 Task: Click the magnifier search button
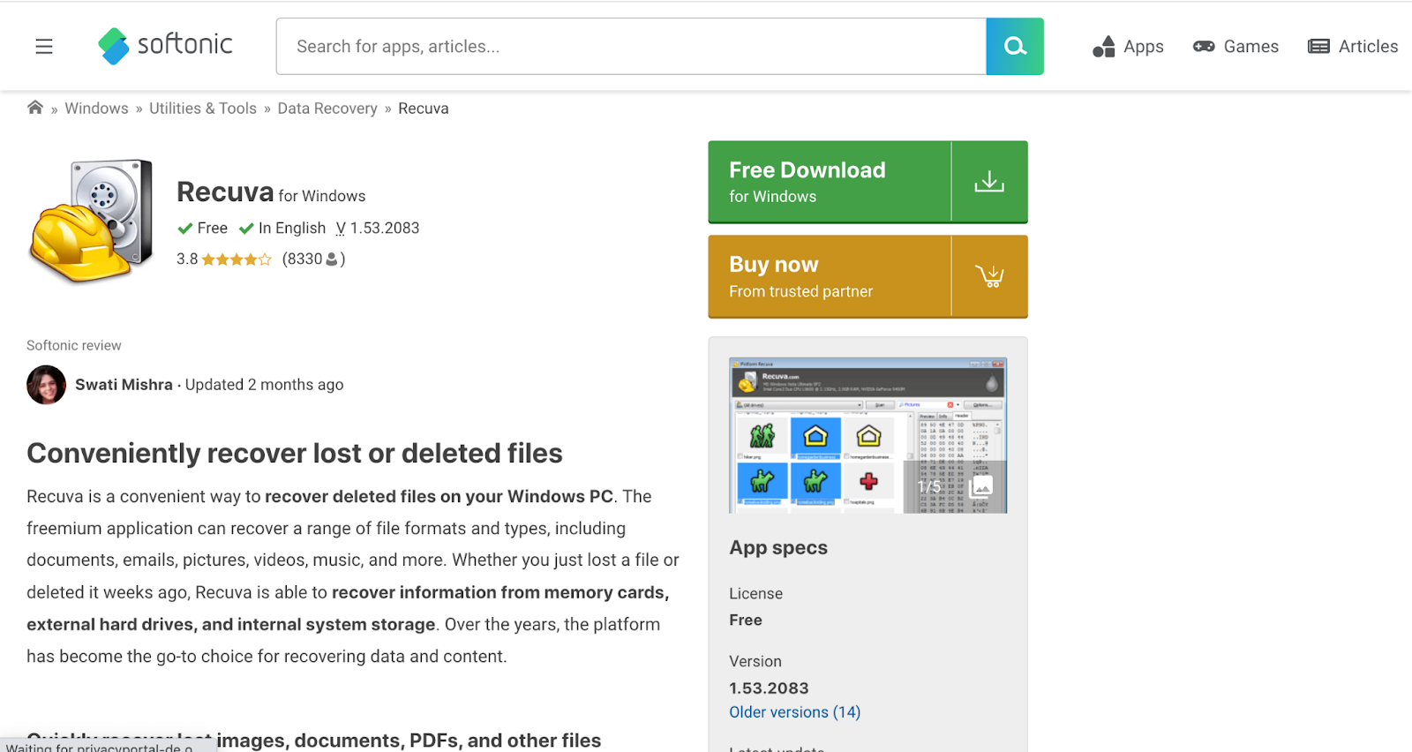coord(1015,46)
